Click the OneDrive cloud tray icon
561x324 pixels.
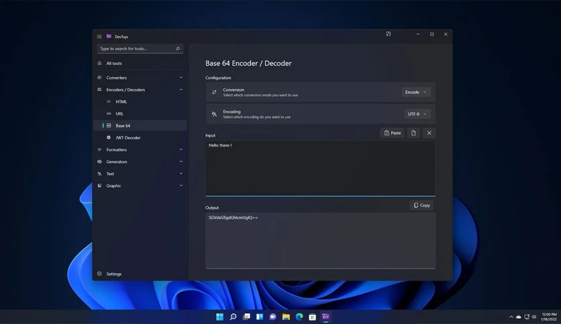click(x=519, y=317)
